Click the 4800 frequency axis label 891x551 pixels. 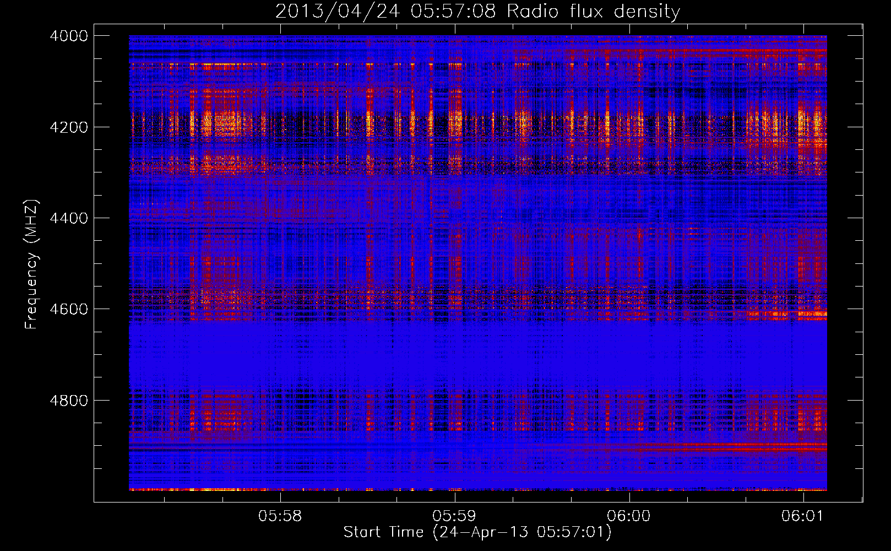69,400
